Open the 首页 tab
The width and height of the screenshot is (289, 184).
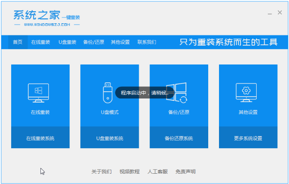[18, 42]
